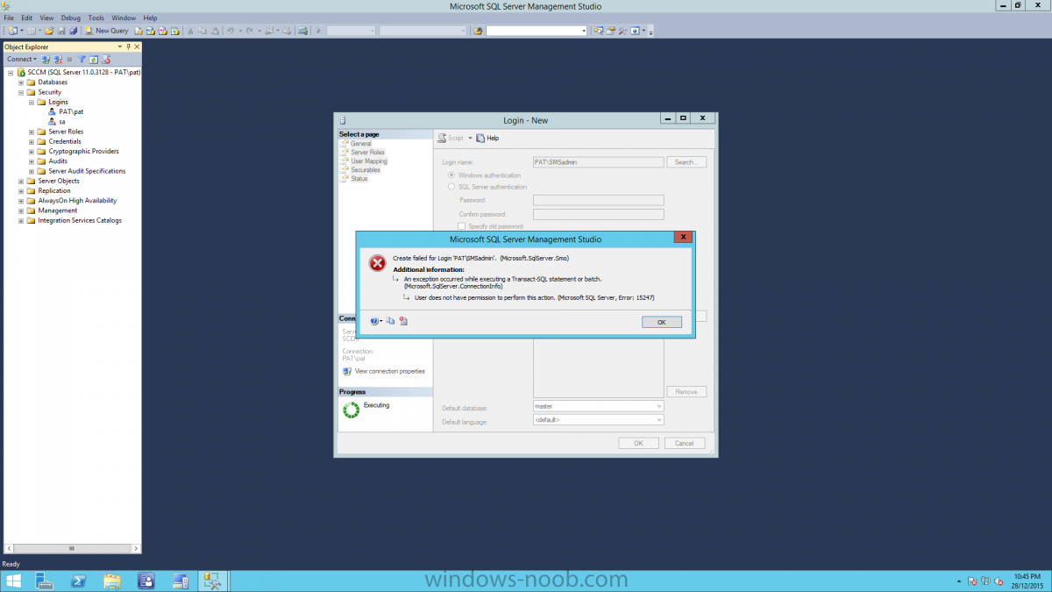Pin the Object Explorer panel
Image resolution: width=1052 pixels, height=592 pixels.
click(x=128, y=46)
